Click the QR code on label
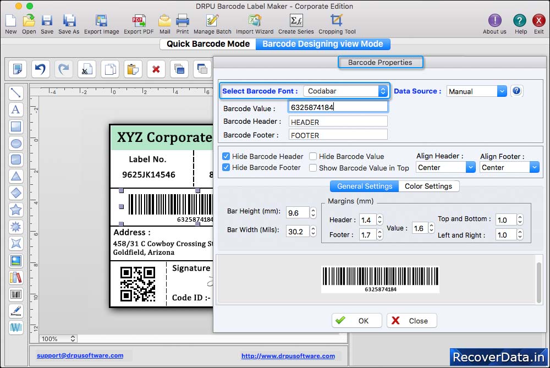The width and height of the screenshot is (550, 368). point(137,284)
